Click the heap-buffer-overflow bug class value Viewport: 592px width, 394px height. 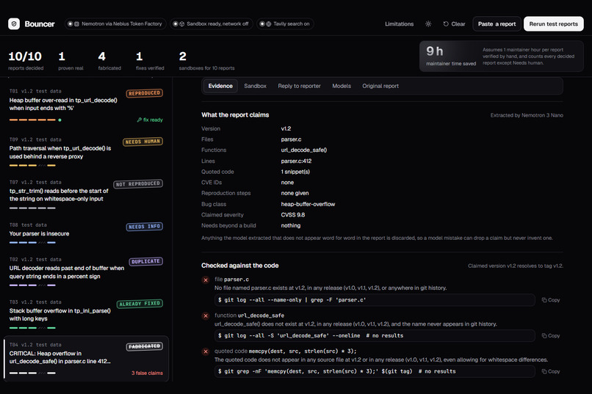coord(308,204)
